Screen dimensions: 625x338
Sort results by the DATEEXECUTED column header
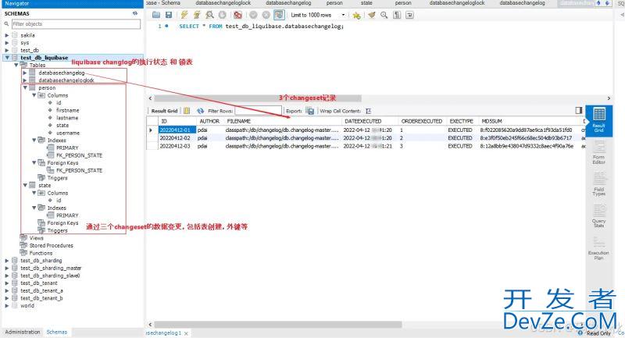[363, 121]
